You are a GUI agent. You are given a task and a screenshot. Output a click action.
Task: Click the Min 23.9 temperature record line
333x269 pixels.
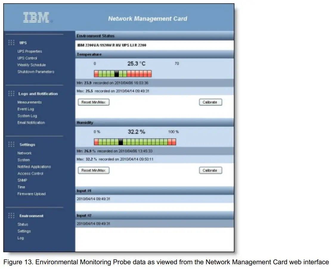click(x=155, y=83)
